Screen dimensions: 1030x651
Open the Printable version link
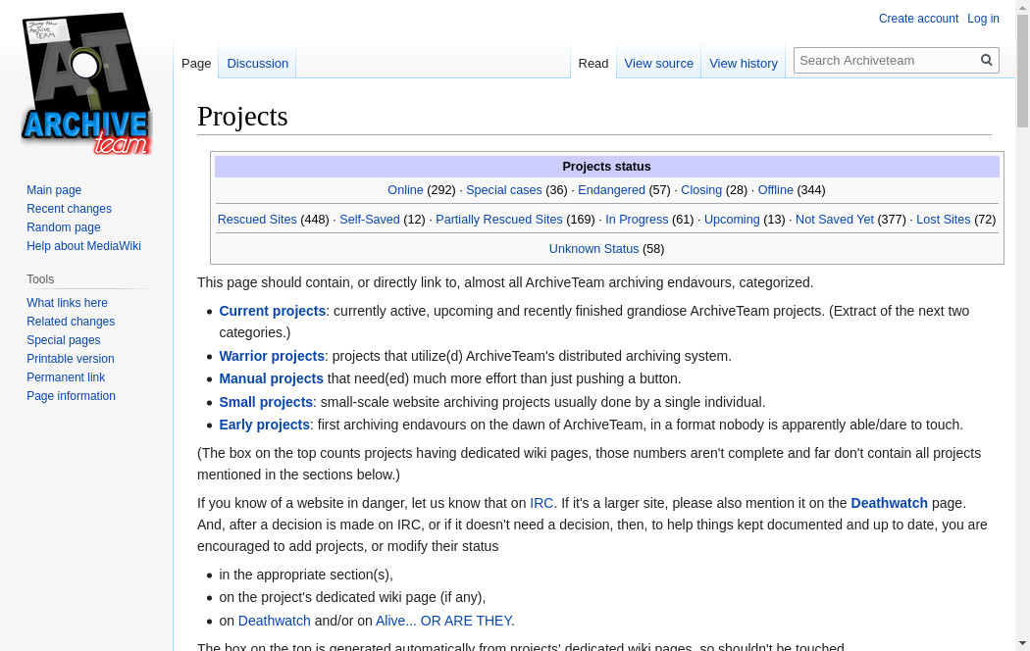pos(71,359)
